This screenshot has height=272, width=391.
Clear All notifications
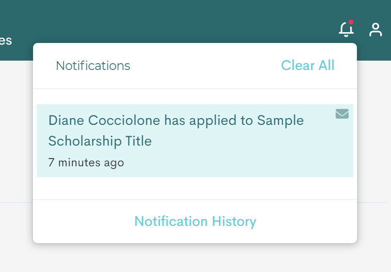click(x=307, y=65)
